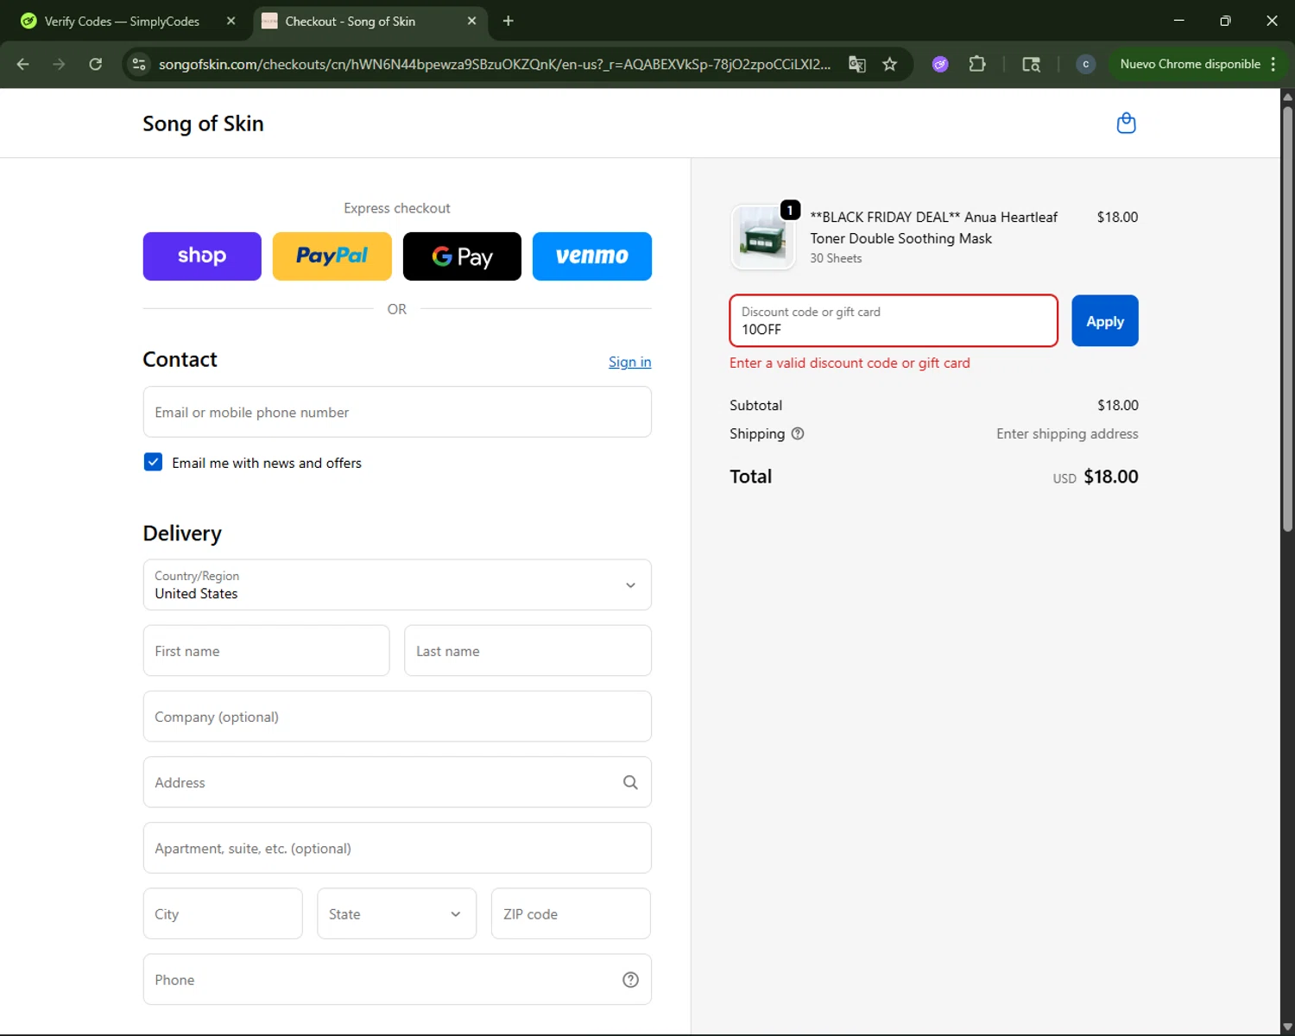Click the address search magnifier icon
The width and height of the screenshot is (1295, 1036).
click(x=630, y=782)
